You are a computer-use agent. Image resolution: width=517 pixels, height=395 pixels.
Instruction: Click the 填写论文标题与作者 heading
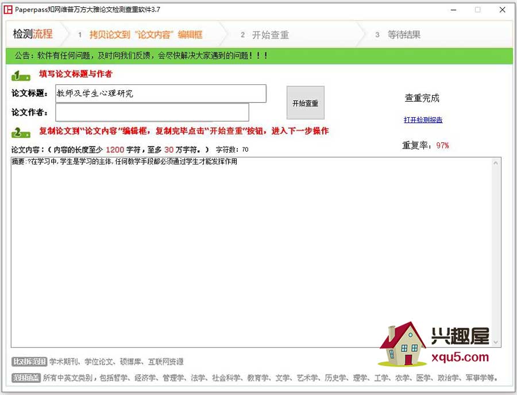[76, 74]
